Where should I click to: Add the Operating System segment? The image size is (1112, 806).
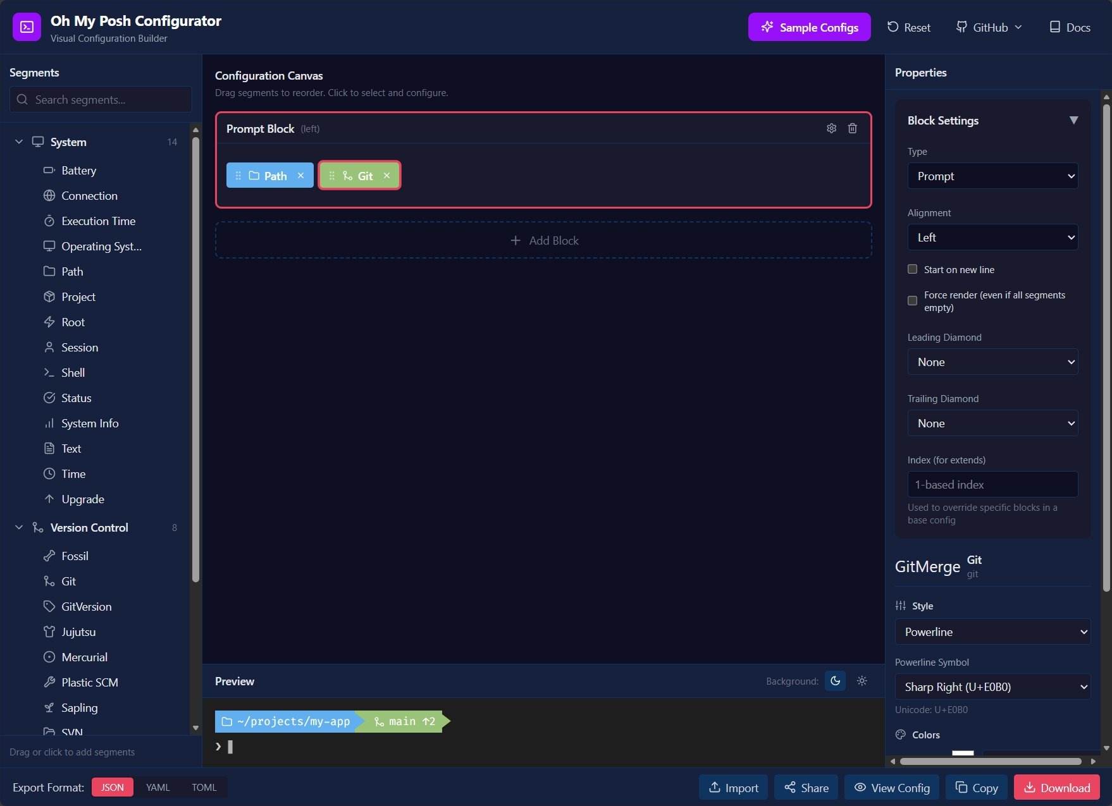tap(101, 247)
